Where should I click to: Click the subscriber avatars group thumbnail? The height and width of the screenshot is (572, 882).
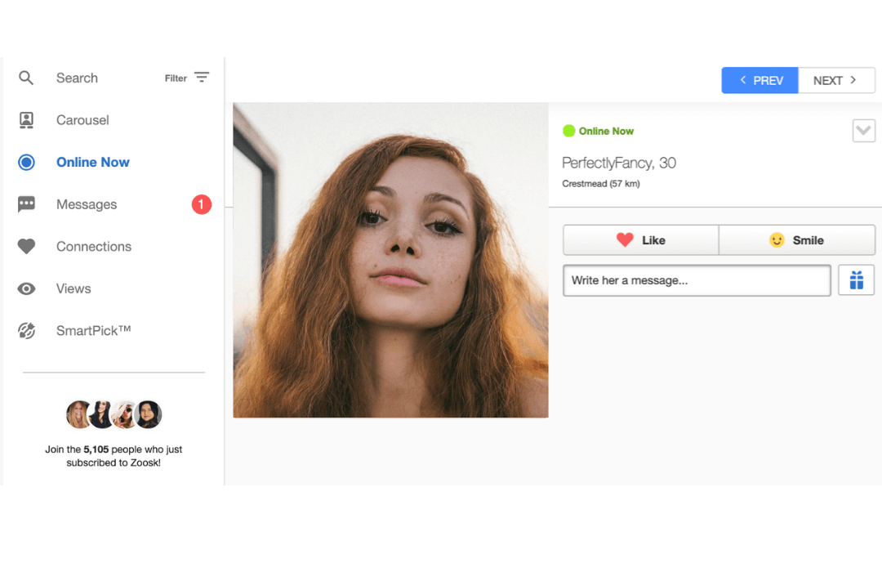(x=114, y=414)
